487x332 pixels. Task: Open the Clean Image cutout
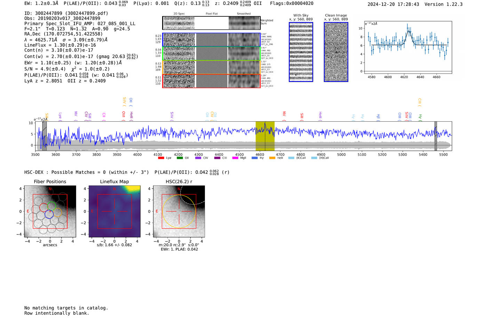(x=336, y=52)
